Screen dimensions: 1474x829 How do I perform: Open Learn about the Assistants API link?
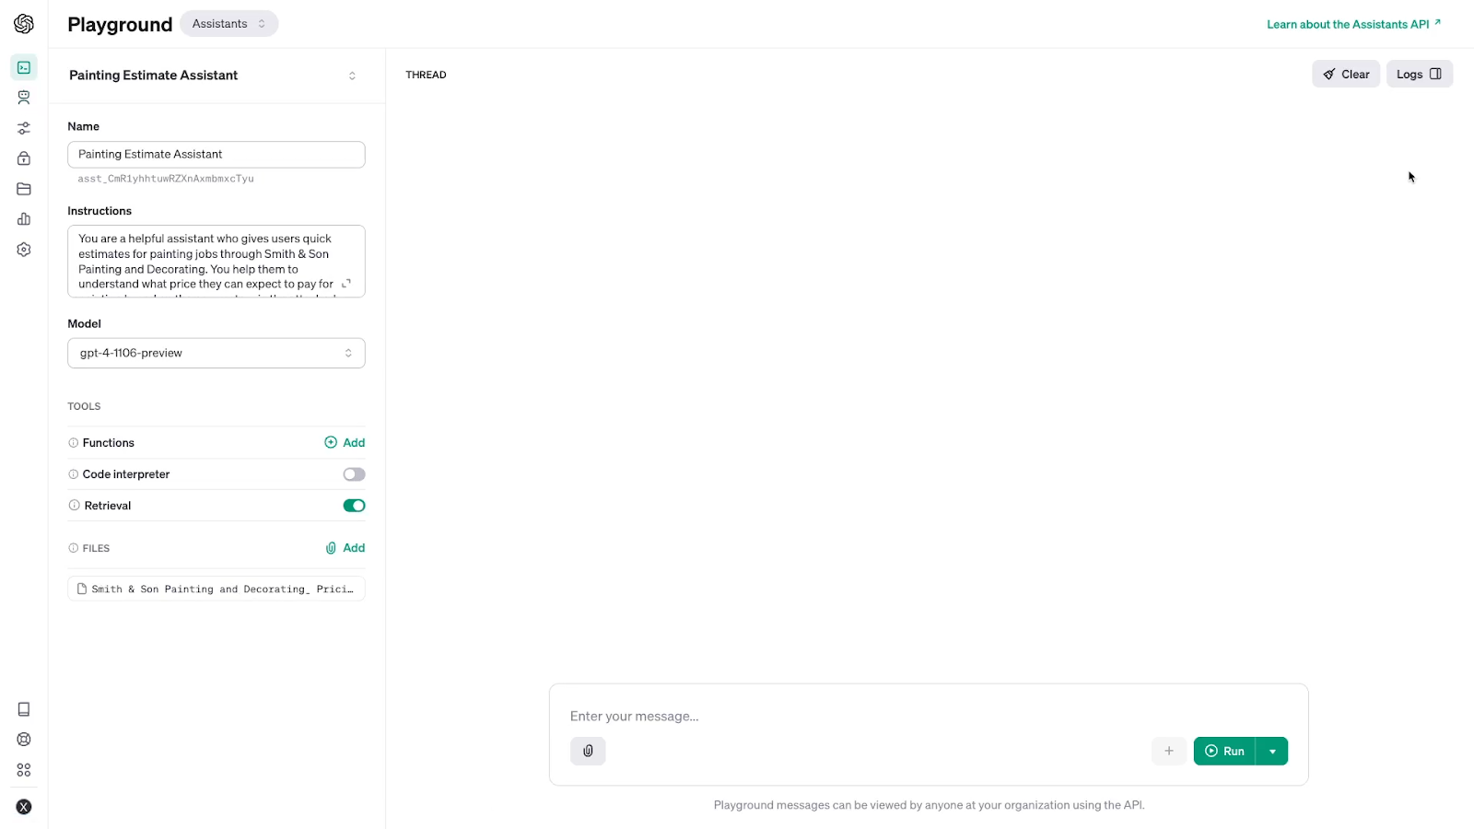pyautogui.click(x=1354, y=24)
